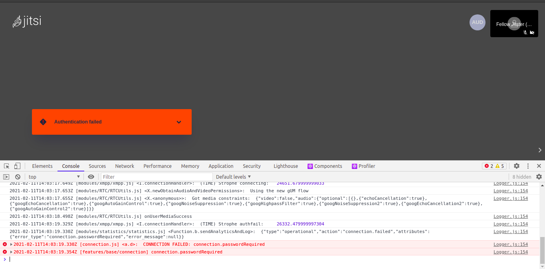Switch to the Network tab
Image resolution: width=545 pixels, height=269 pixels.
coord(124,166)
